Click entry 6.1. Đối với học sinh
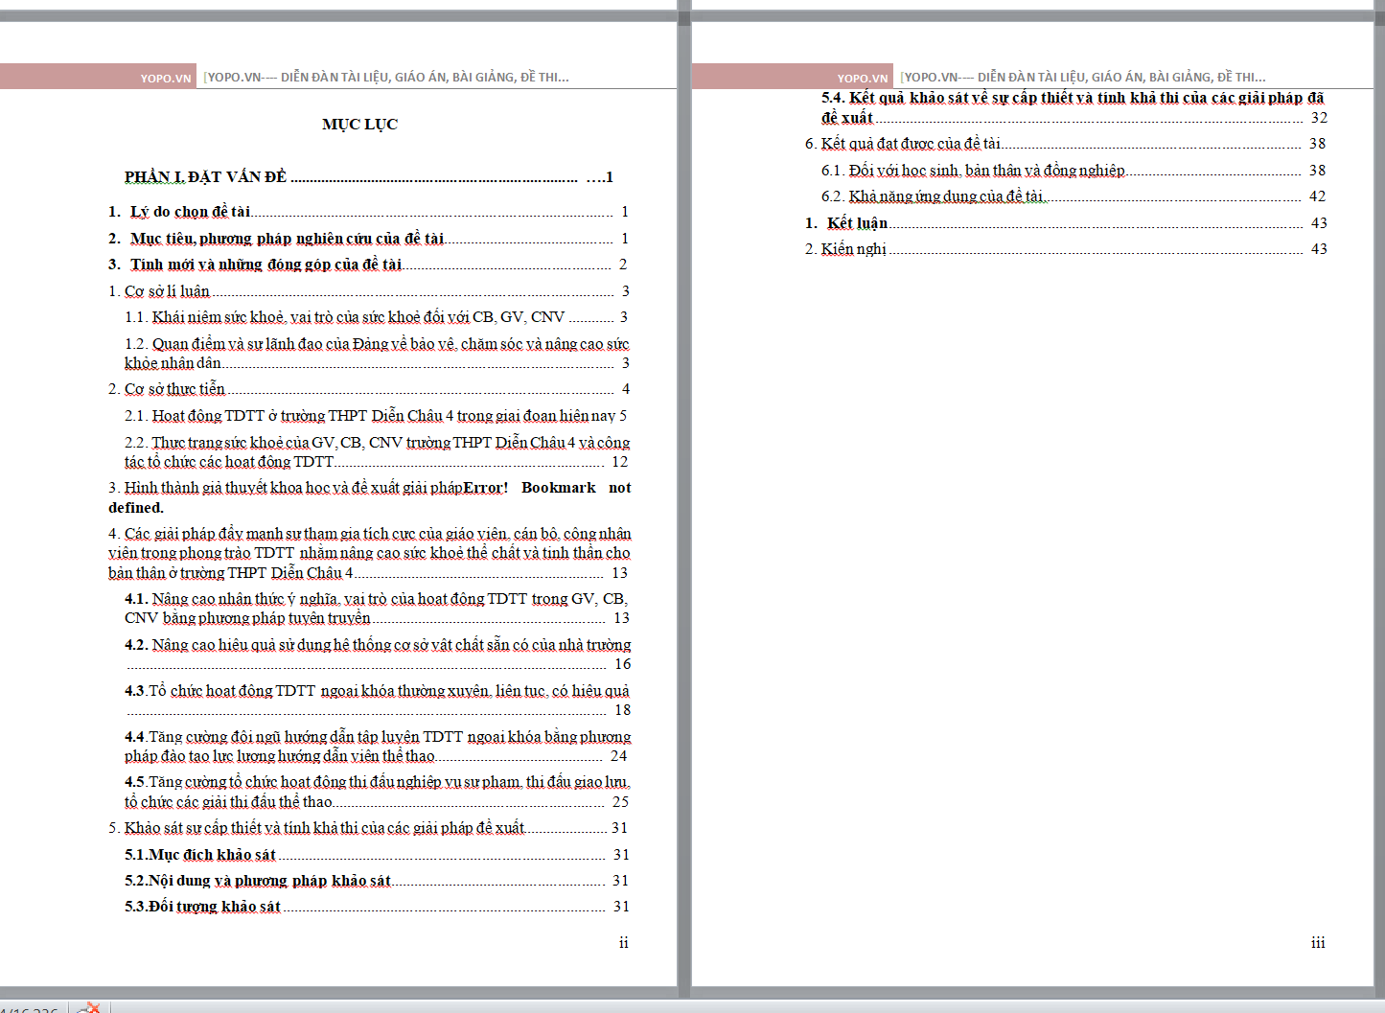1385x1013 pixels. (1073, 171)
